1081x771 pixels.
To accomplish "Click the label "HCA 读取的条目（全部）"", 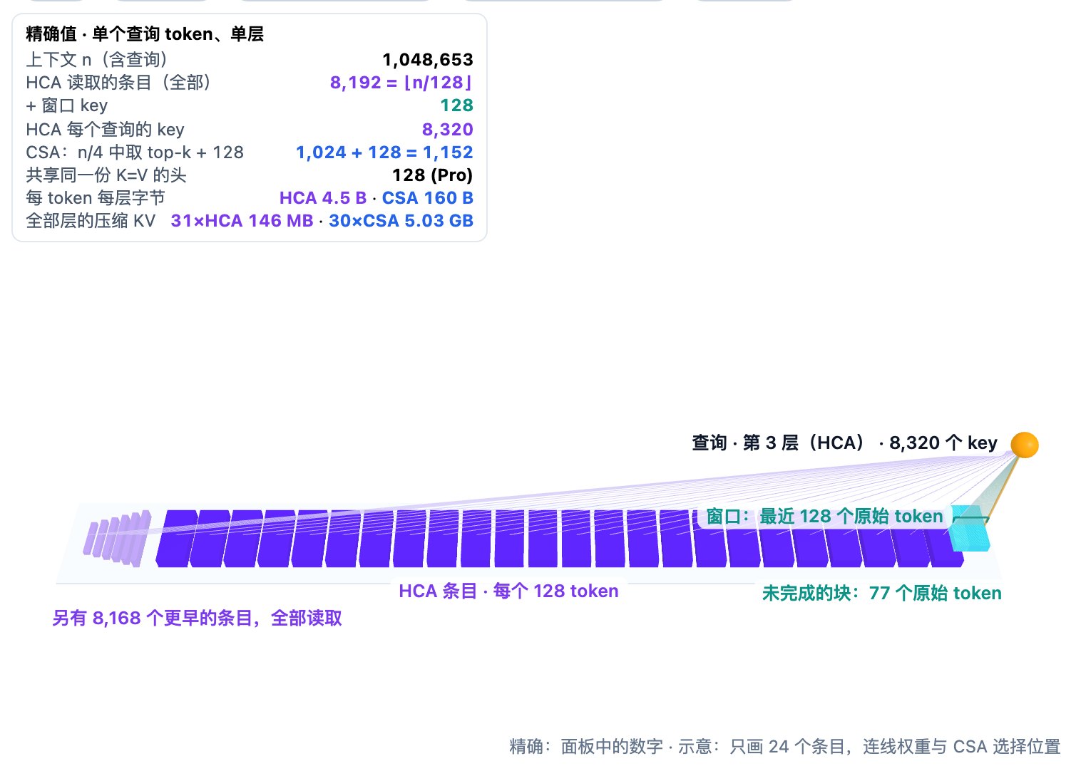I will (x=118, y=83).
